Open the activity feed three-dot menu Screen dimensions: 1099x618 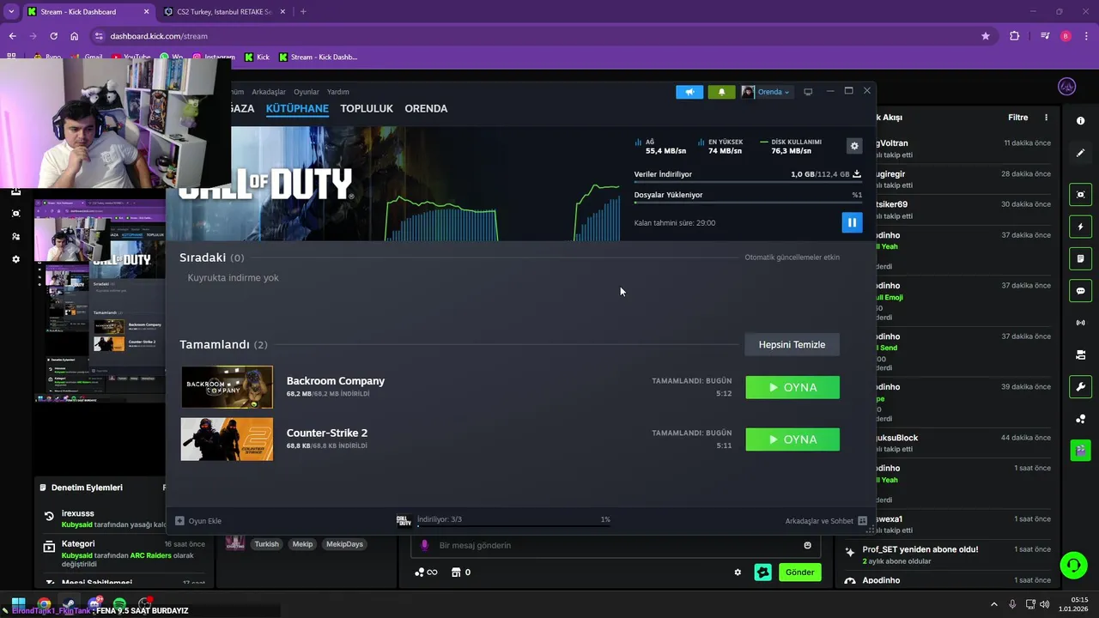tap(1046, 118)
